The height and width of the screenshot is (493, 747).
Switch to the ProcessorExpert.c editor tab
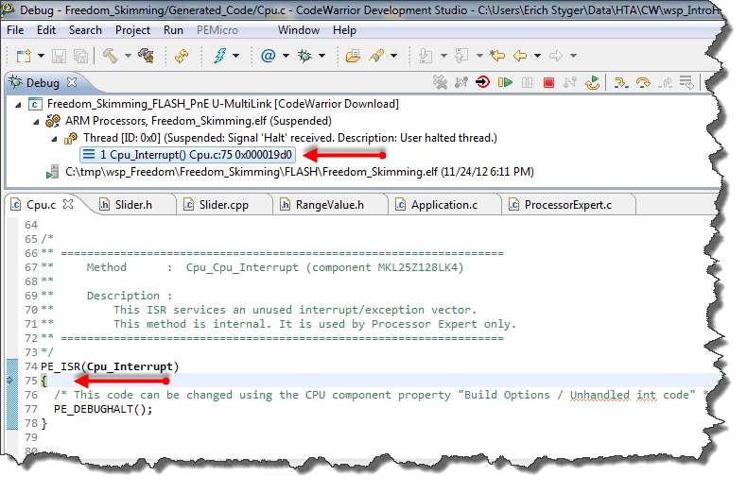point(568,205)
